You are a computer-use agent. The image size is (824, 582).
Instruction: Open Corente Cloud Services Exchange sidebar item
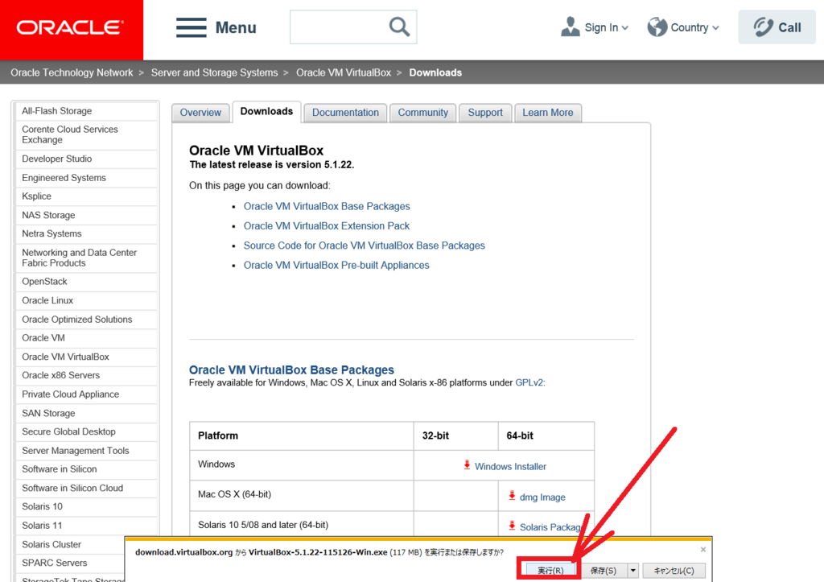pos(70,134)
